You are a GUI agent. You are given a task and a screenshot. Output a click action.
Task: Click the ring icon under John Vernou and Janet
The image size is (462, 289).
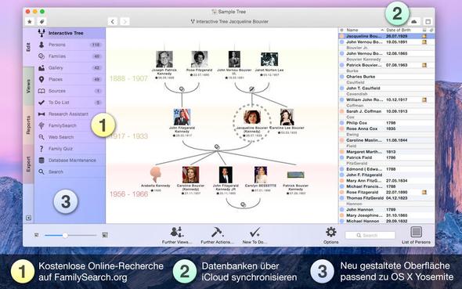252,89
